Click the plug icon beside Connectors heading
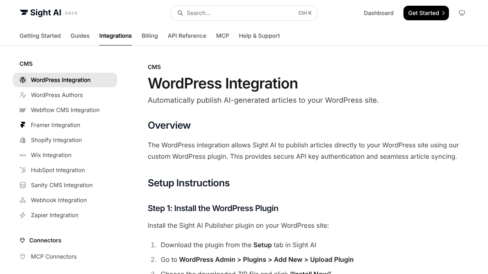This screenshot has height=274, width=488. coord(22,240)
